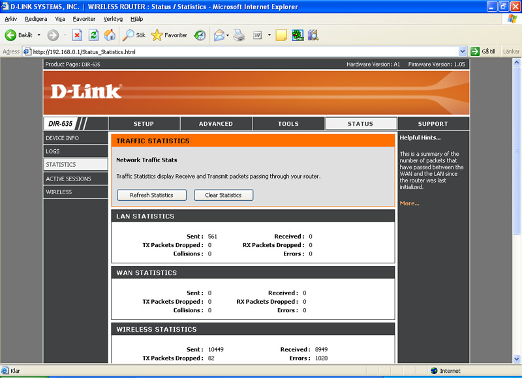Click in the address URL field
This screenshot has width=522, height=378.
tap(245, 51)
